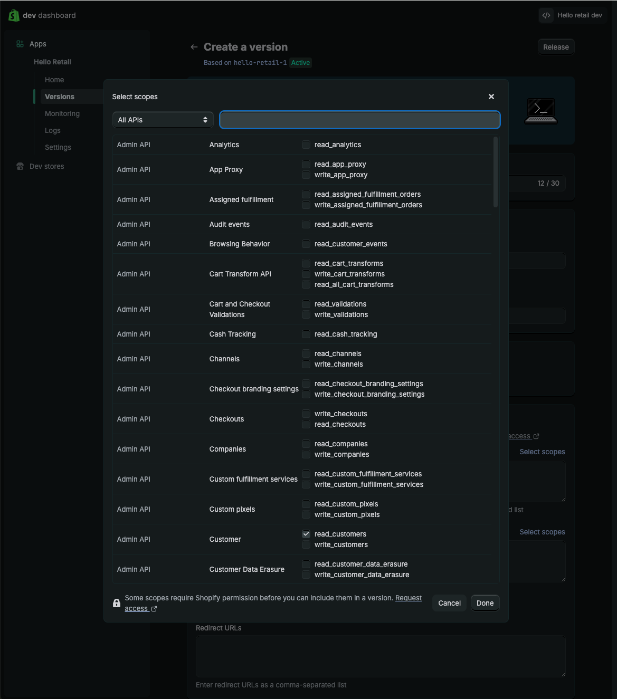Click the terminal laptop illustration
Screen dimensions: 617x699
(x=541, y=111)
